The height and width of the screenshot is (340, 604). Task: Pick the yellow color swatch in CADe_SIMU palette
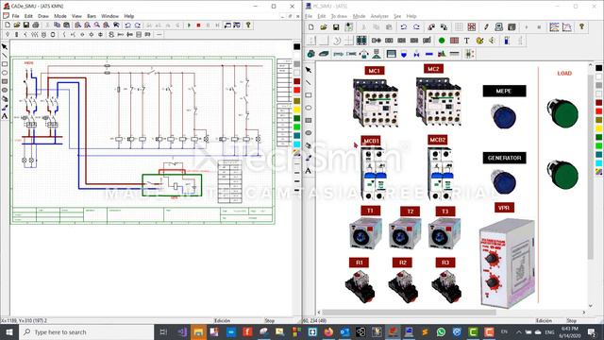[x=296, y=110]
